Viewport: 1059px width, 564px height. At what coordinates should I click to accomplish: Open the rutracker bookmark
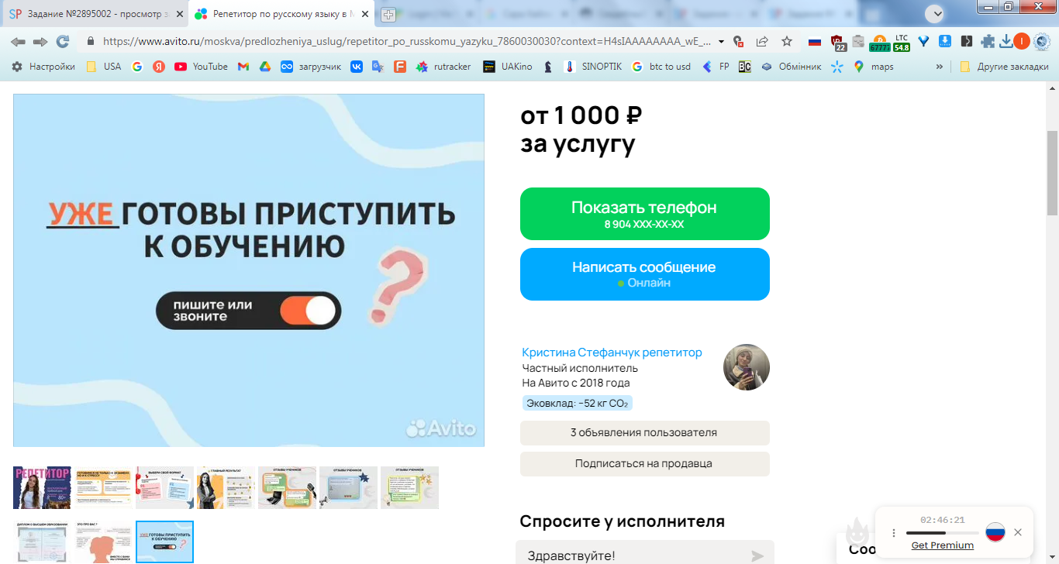(443, 67)
